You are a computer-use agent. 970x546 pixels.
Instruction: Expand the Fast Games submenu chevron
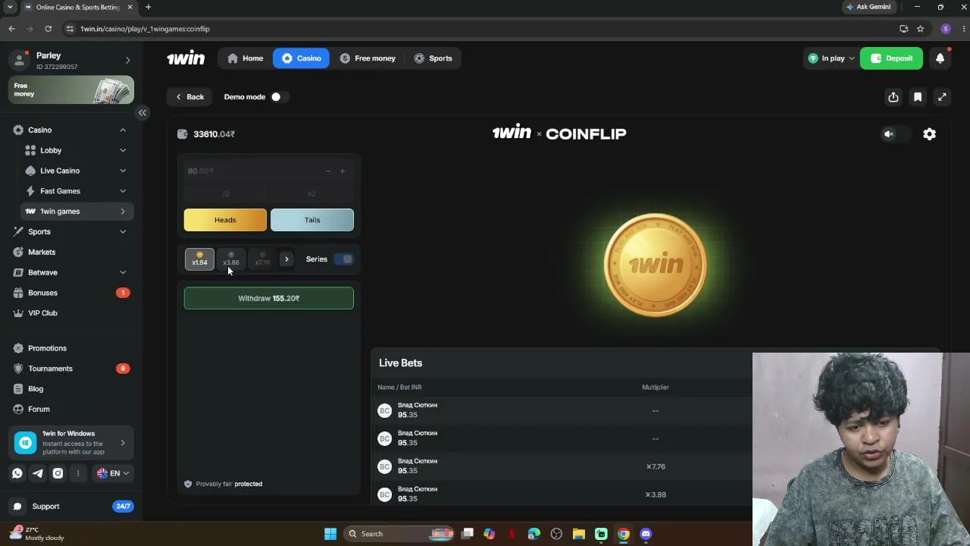tap(123, 191)
